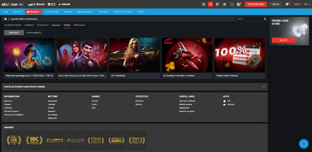312x152 pixels.
Task: Select the Casino bonus tab
Action: tap(67, 25)
